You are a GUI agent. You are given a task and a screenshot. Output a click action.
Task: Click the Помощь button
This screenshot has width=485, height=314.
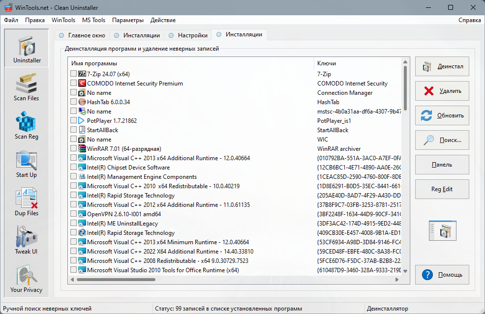(442, 274)
